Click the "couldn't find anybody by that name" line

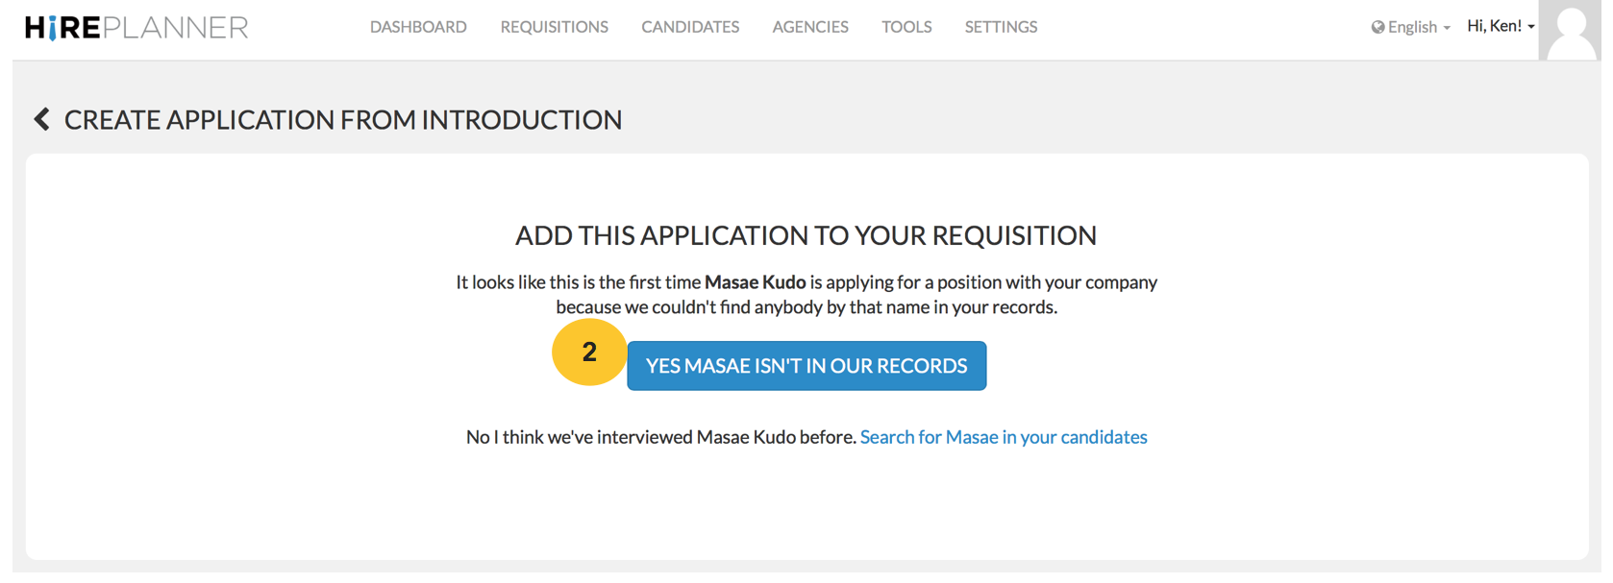pyautogui.click(x=806, y=307)
